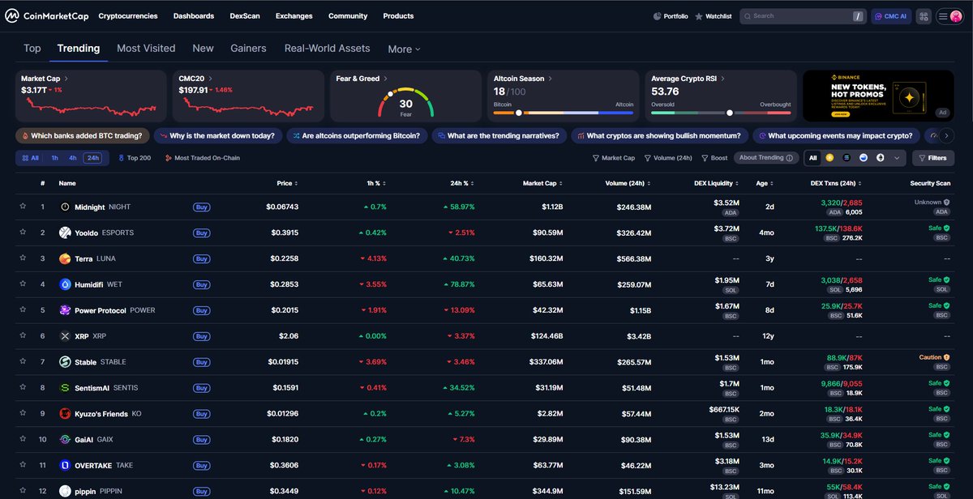Toggle watchlist star for Power Protocol
This screenshot has width=973, height=499.
[24, 310]
